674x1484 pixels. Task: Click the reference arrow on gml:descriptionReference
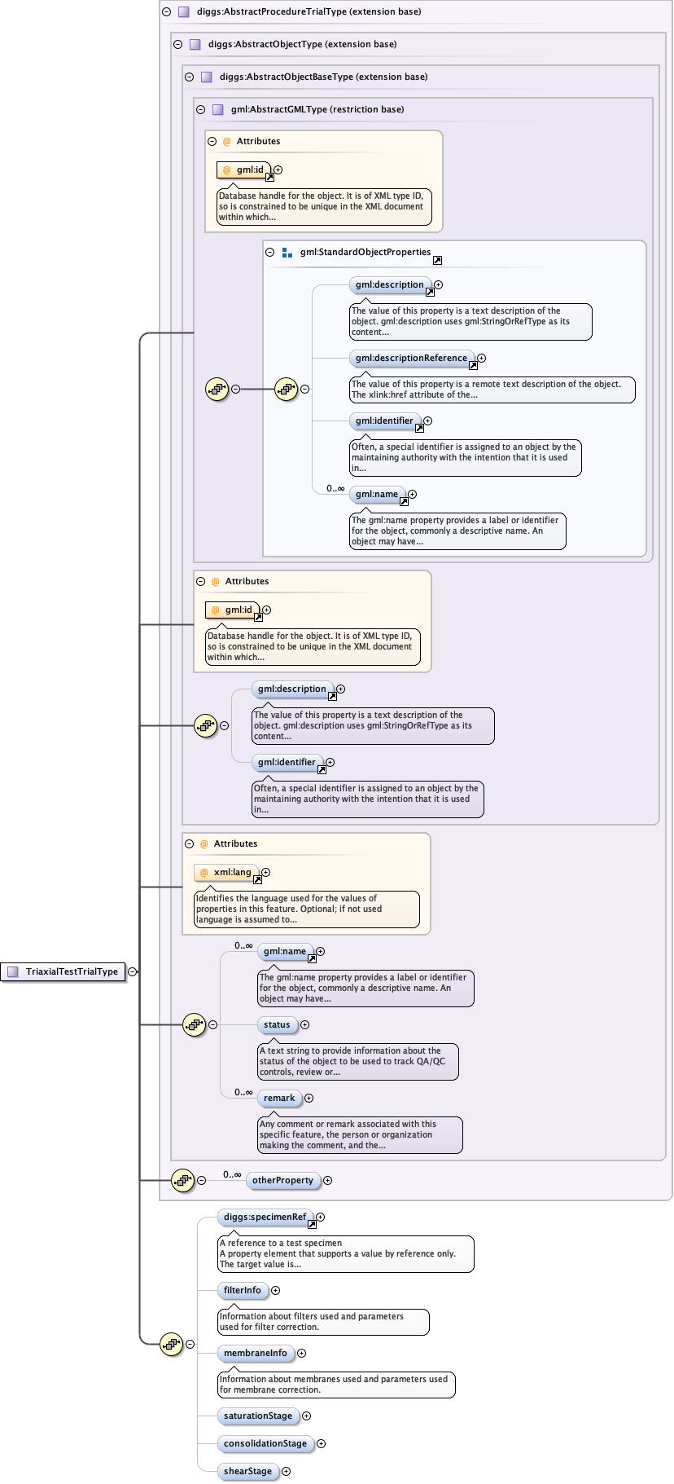[x=473, y=365]
